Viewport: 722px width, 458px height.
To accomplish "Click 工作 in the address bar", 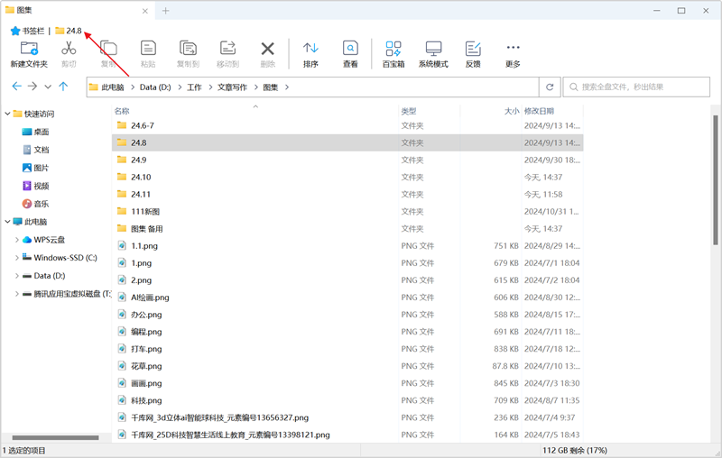I will 194,87.
